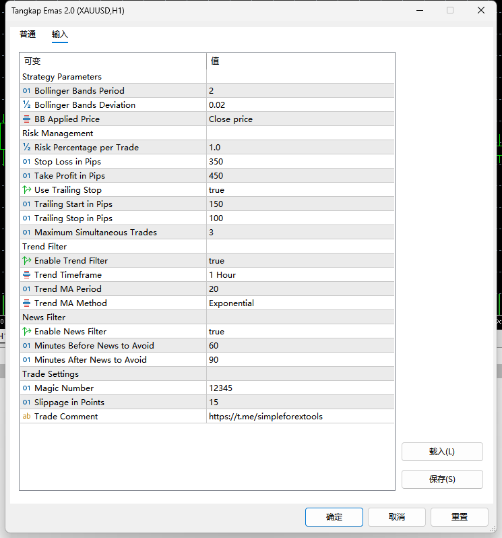Select the Maximum Simultaneous Trades label
502x538 pixels.
(x=96, y=233)
